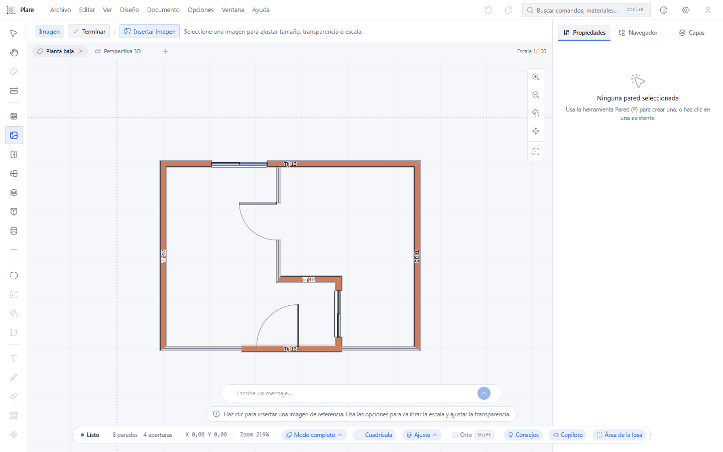This screenshot has height=452, width=723.
Task: Select the image reference tool in sidebar
Action: tap(14, 135)
